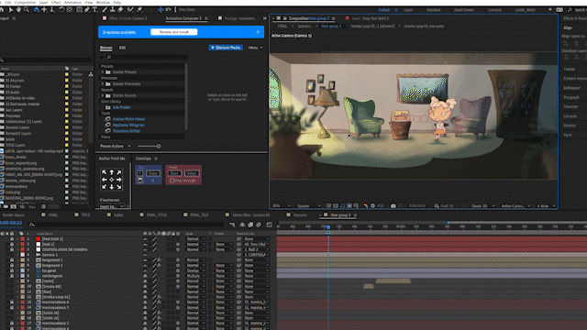Open the Quarter resolution dropdown
Viewport: 587px width, 330px height.
click(308, 205)
